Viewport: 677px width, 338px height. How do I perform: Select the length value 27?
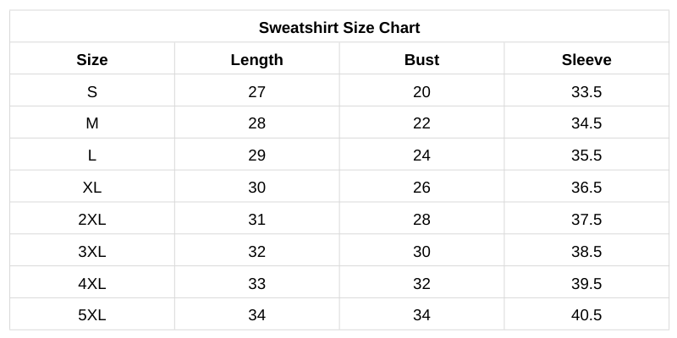(x=256, y=92)
